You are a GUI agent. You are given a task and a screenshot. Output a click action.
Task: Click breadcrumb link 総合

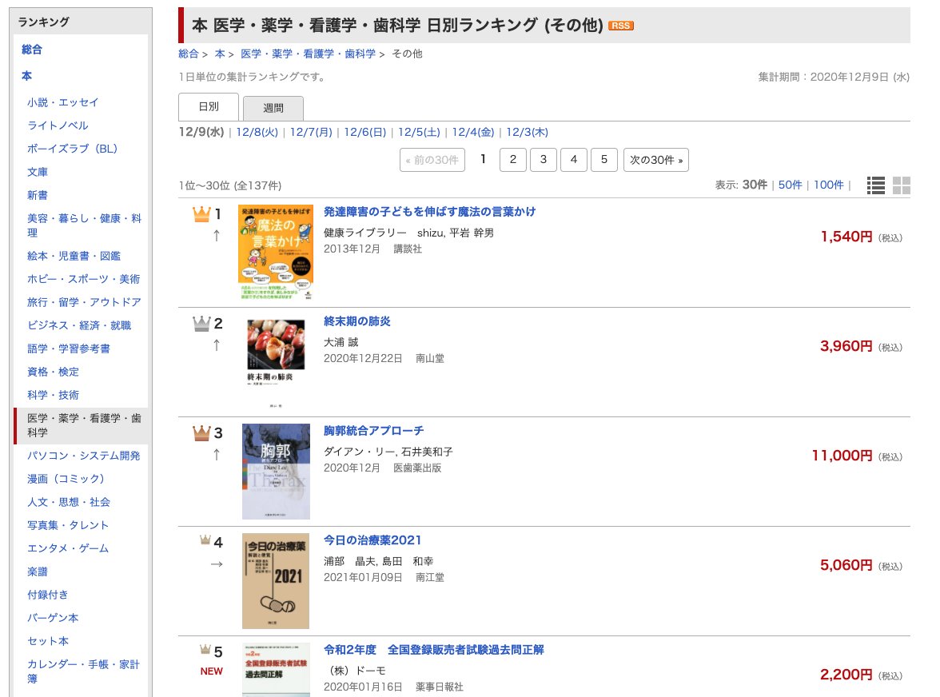click(x=189, y=54)
